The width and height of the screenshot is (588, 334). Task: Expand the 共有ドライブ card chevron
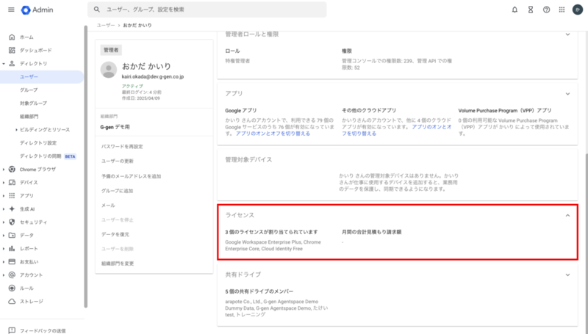(567, 275)
